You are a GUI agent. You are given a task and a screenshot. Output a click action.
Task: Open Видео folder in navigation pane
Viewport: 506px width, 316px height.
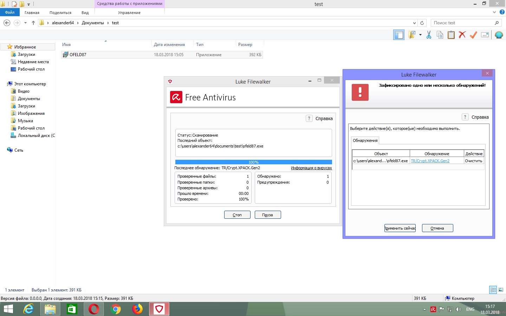coord(24,91)
